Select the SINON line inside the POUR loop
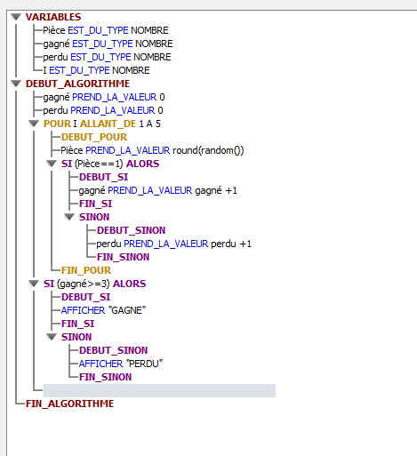Screen dimensions: 417x456 pyautogui.click(x=94, y=217)
